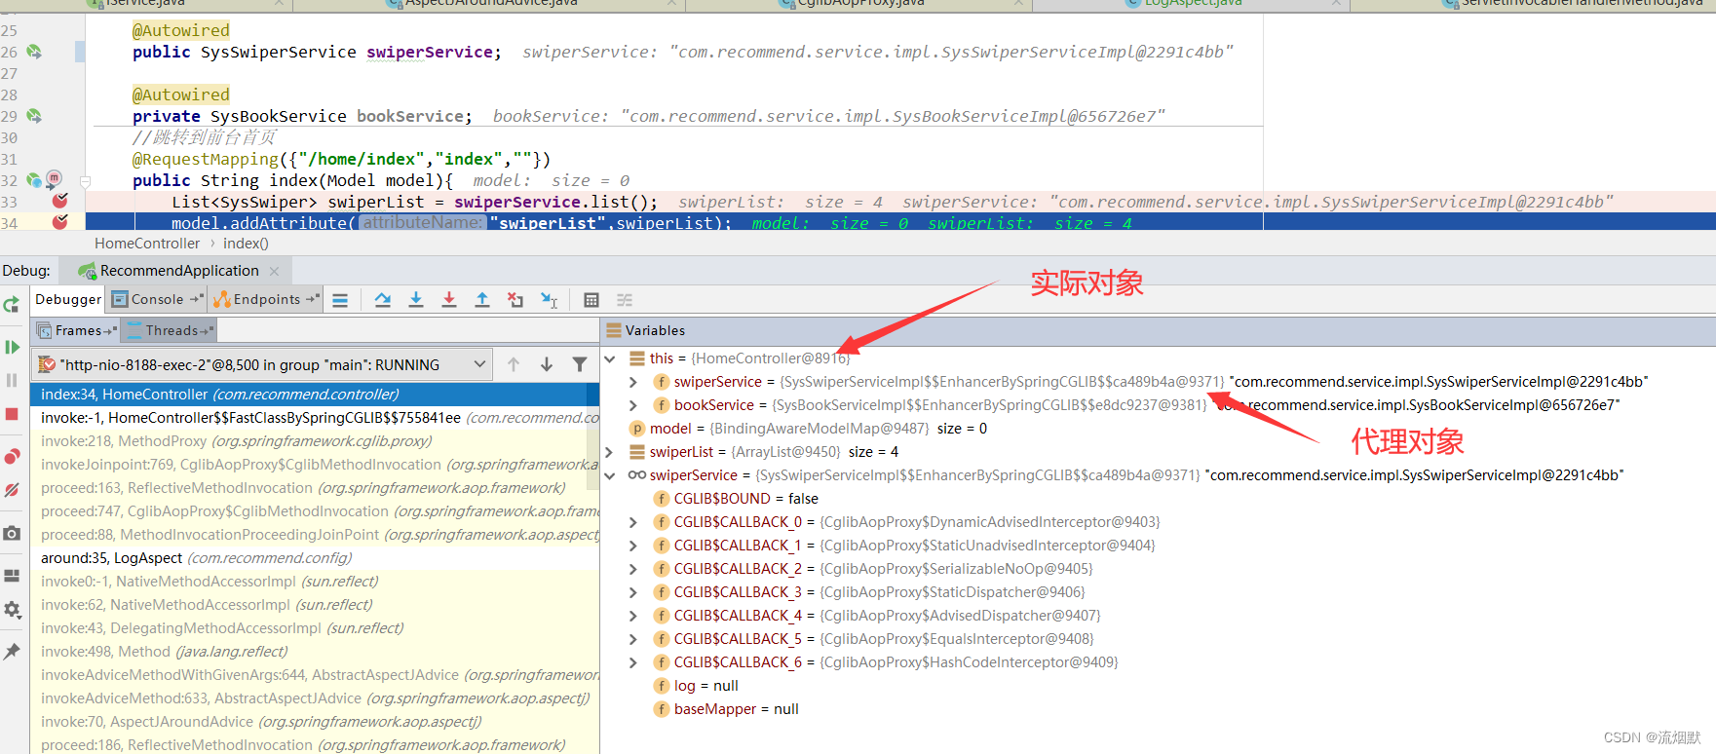Click HomeController in the breadcrumb
This screenshot has width=1716, height=754.
(147, 244)
